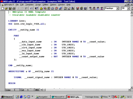
Task: Click the ARCHITECTURE keyword in the code
Action: click(16, 71)
